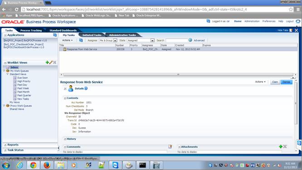Open the task list Actions menu
302x170 pixels.
[67, 40]
